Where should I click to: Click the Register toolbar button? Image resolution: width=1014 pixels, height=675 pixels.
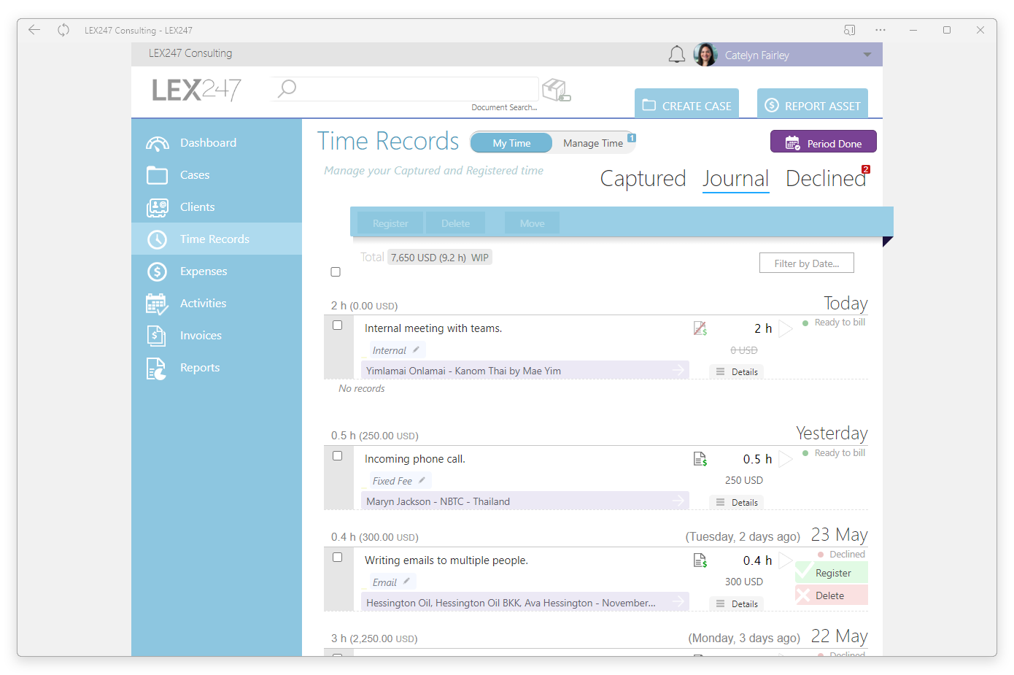390,223
